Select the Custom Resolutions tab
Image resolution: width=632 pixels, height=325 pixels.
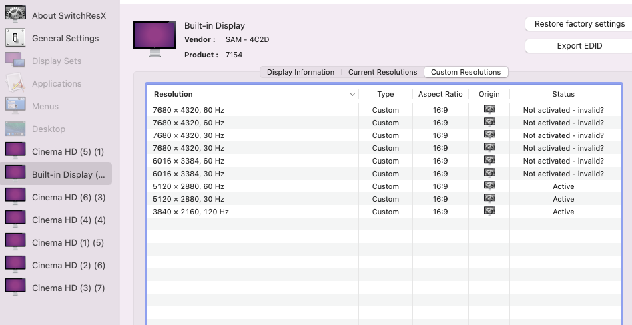click(466, 72)
